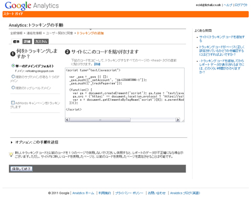Open the ヘルプ link in header
The height and width of the screenshot is (211, 251).
(228, 5)
